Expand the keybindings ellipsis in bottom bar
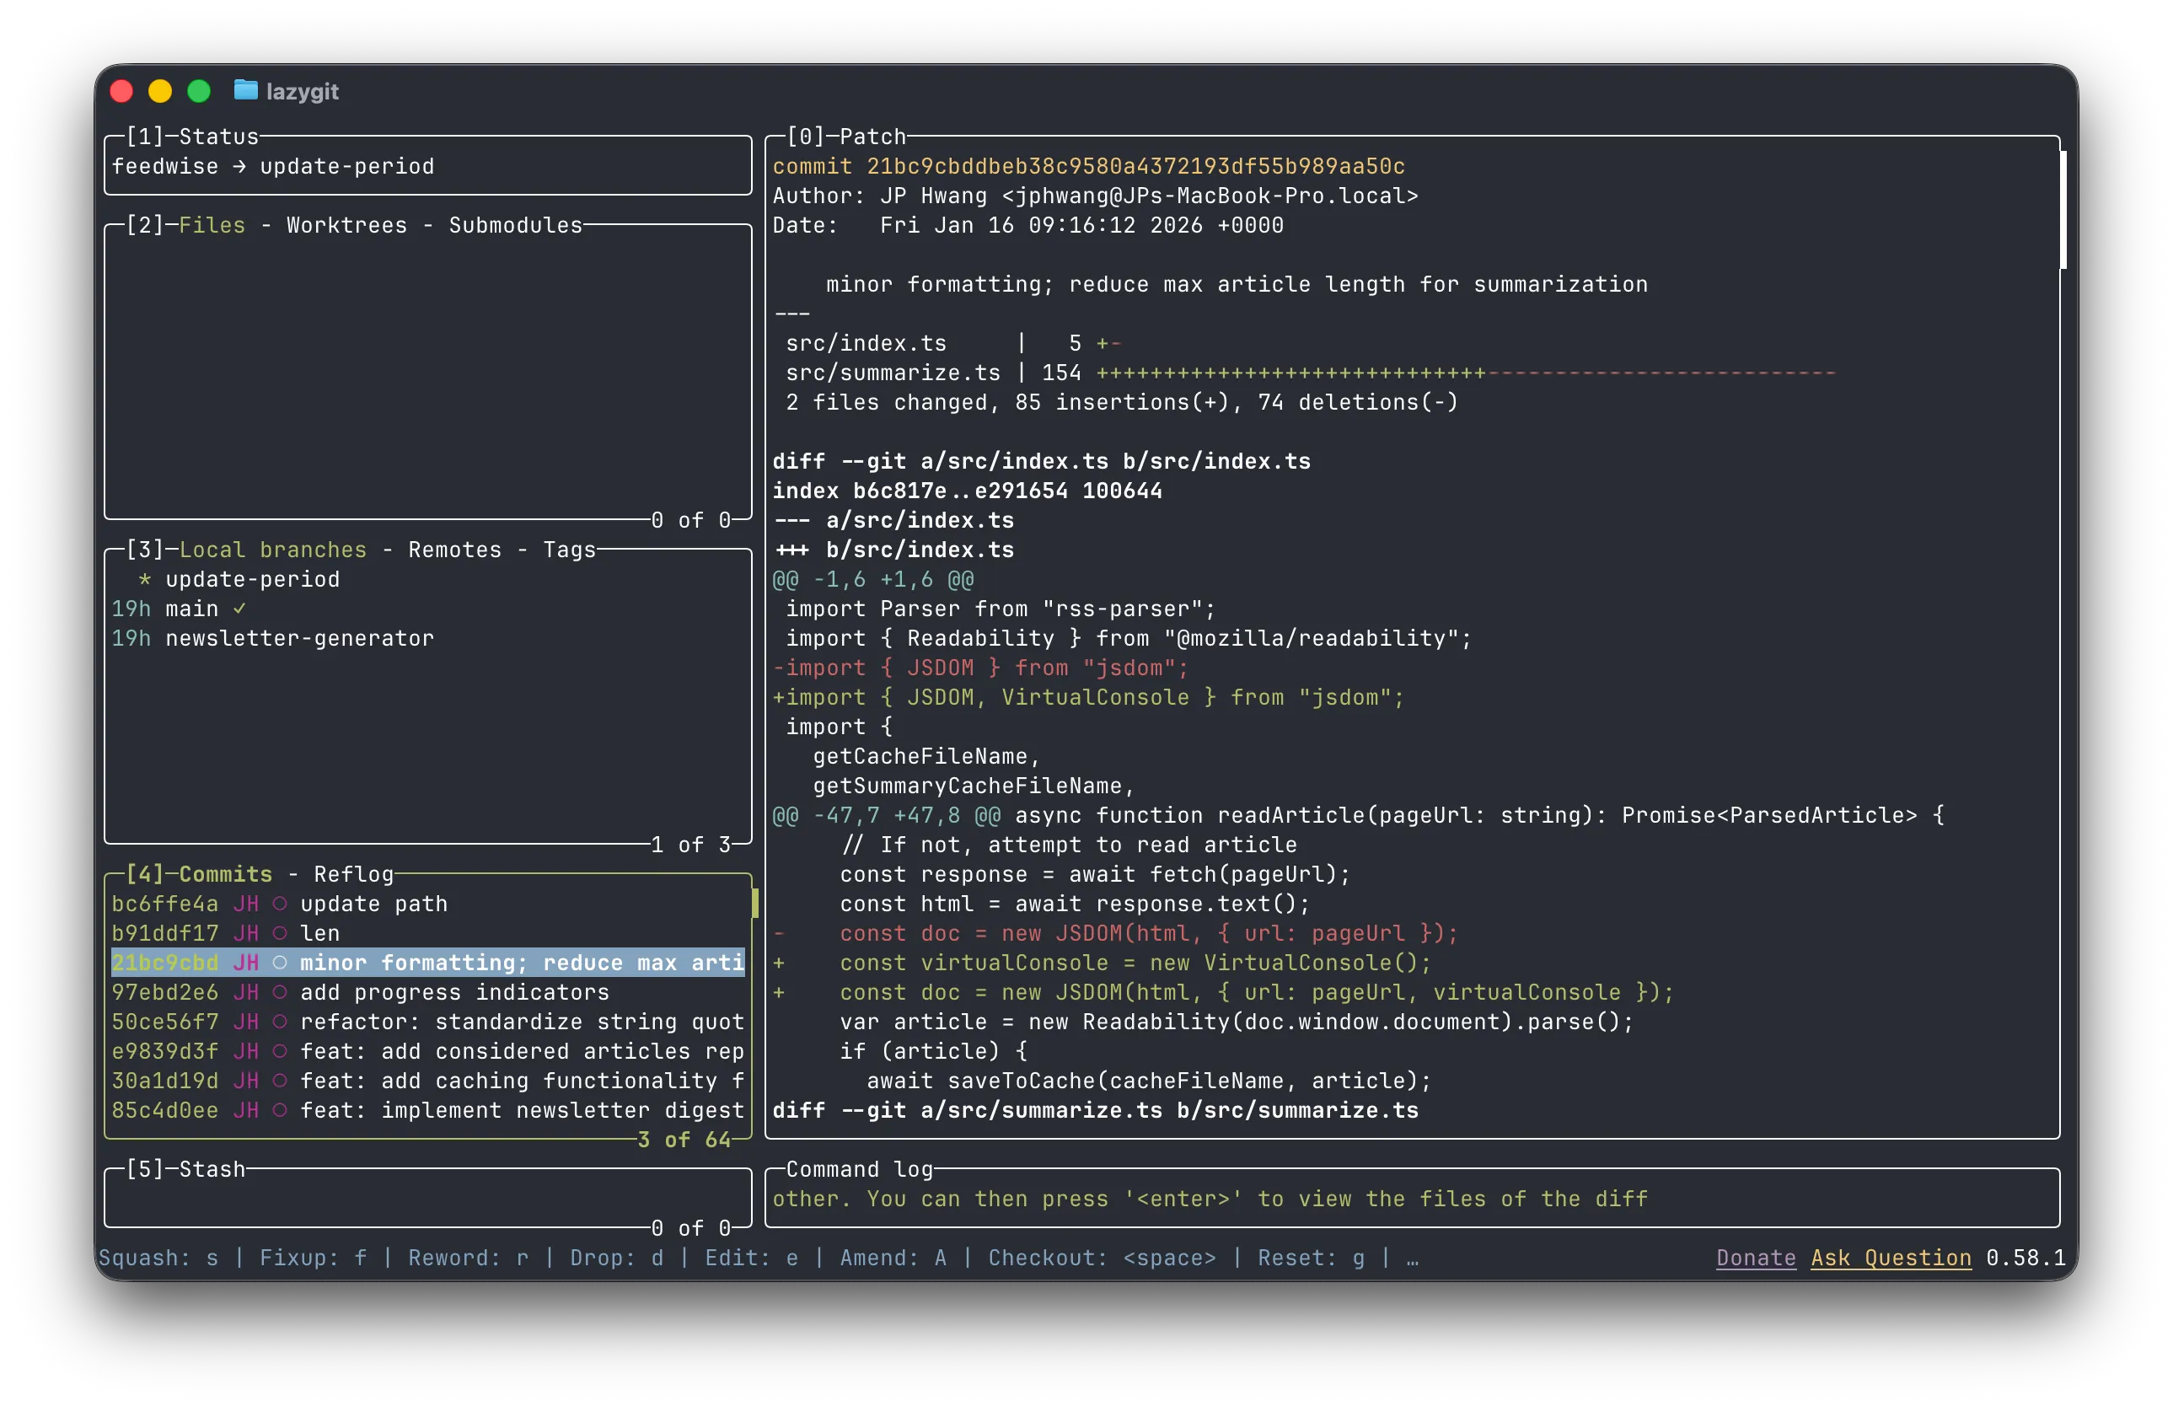 click(1413, 1258)
